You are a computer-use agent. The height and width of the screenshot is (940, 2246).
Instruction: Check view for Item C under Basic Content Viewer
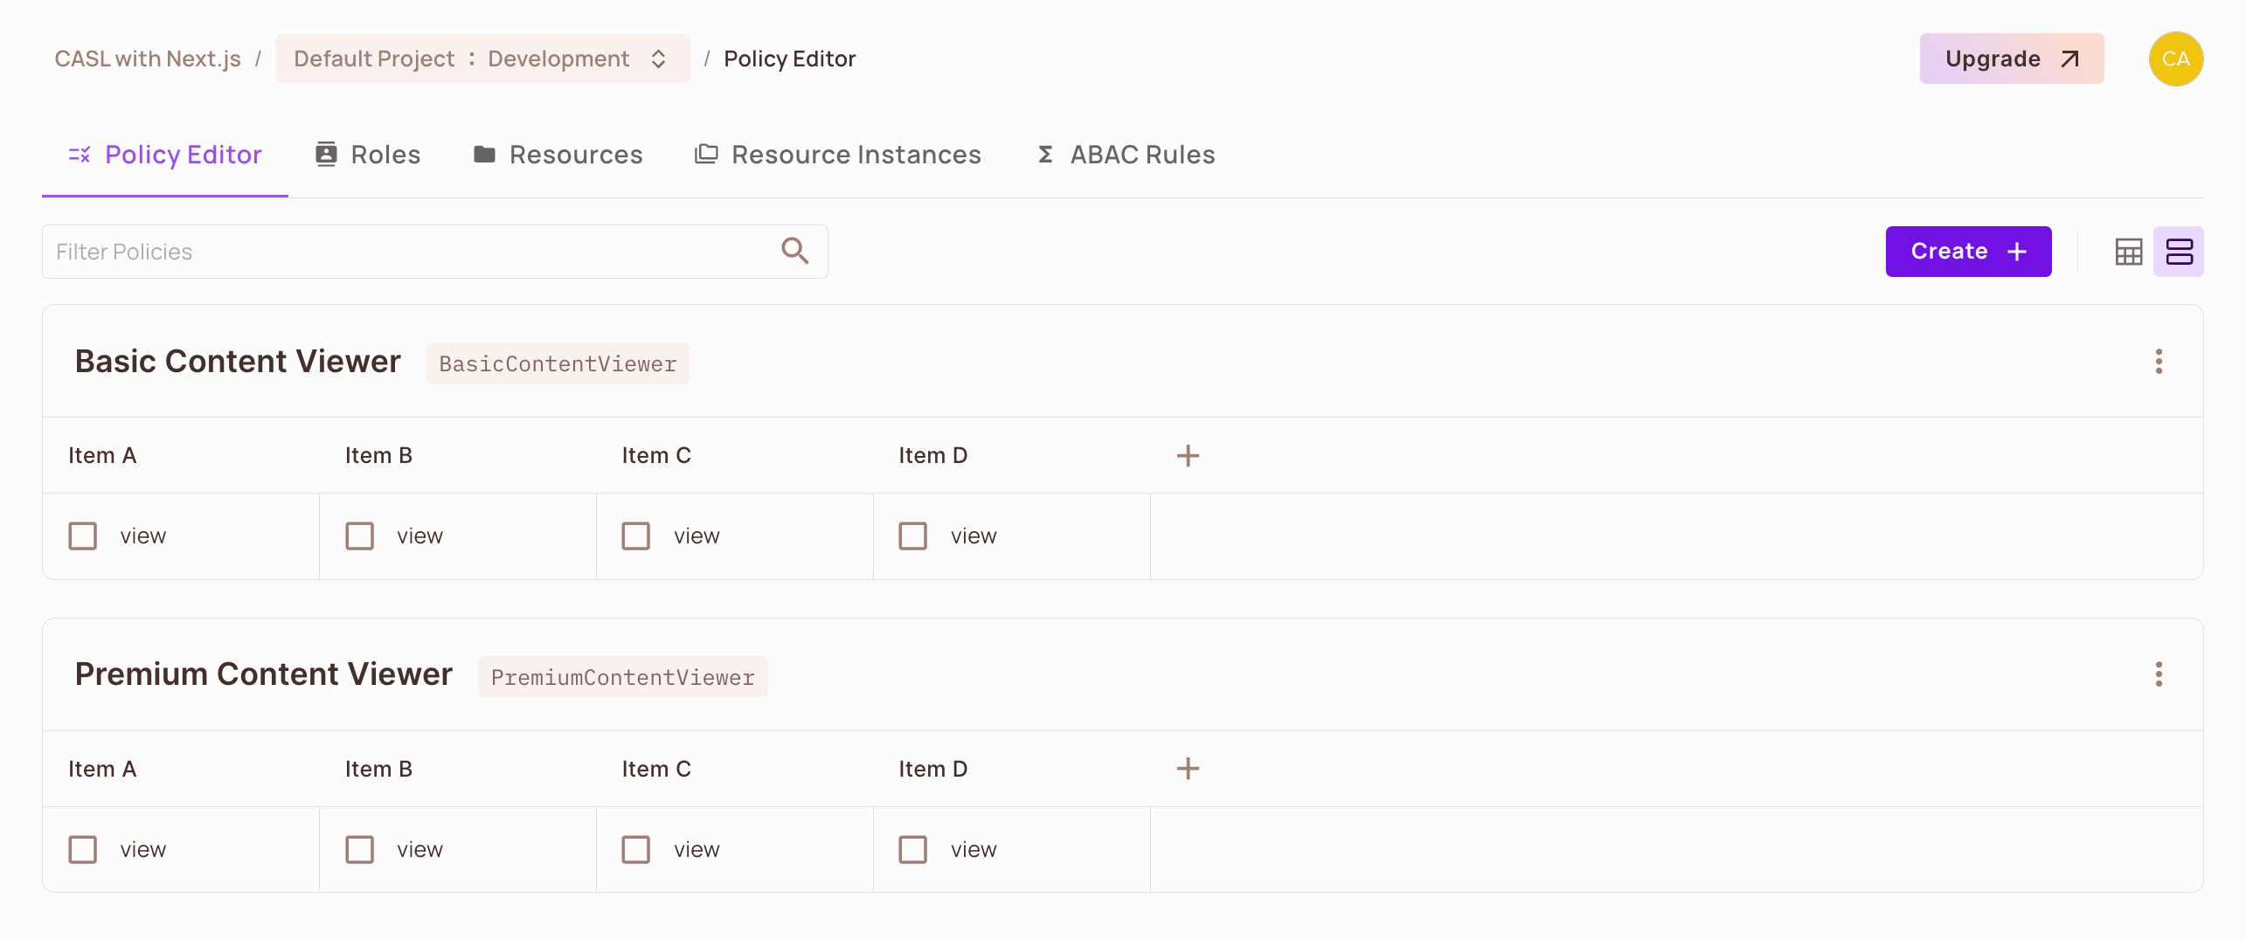(636, 536)
